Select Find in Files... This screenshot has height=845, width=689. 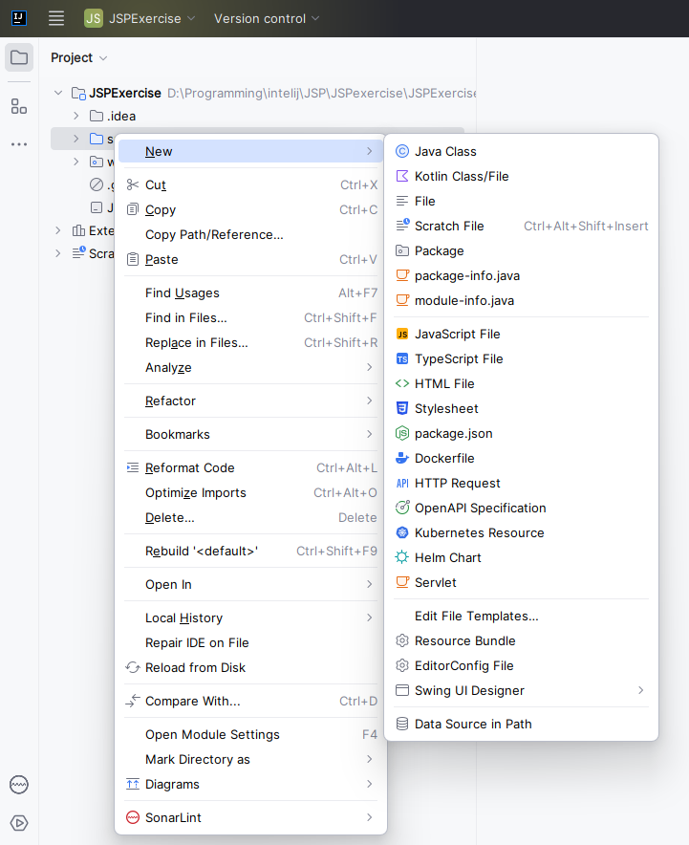(250, 317)
